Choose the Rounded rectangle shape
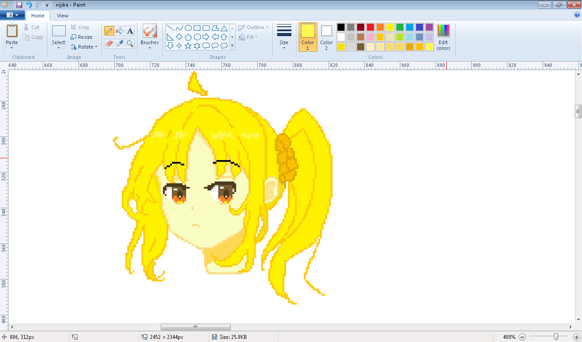582x342 pixels. point(206,28)
